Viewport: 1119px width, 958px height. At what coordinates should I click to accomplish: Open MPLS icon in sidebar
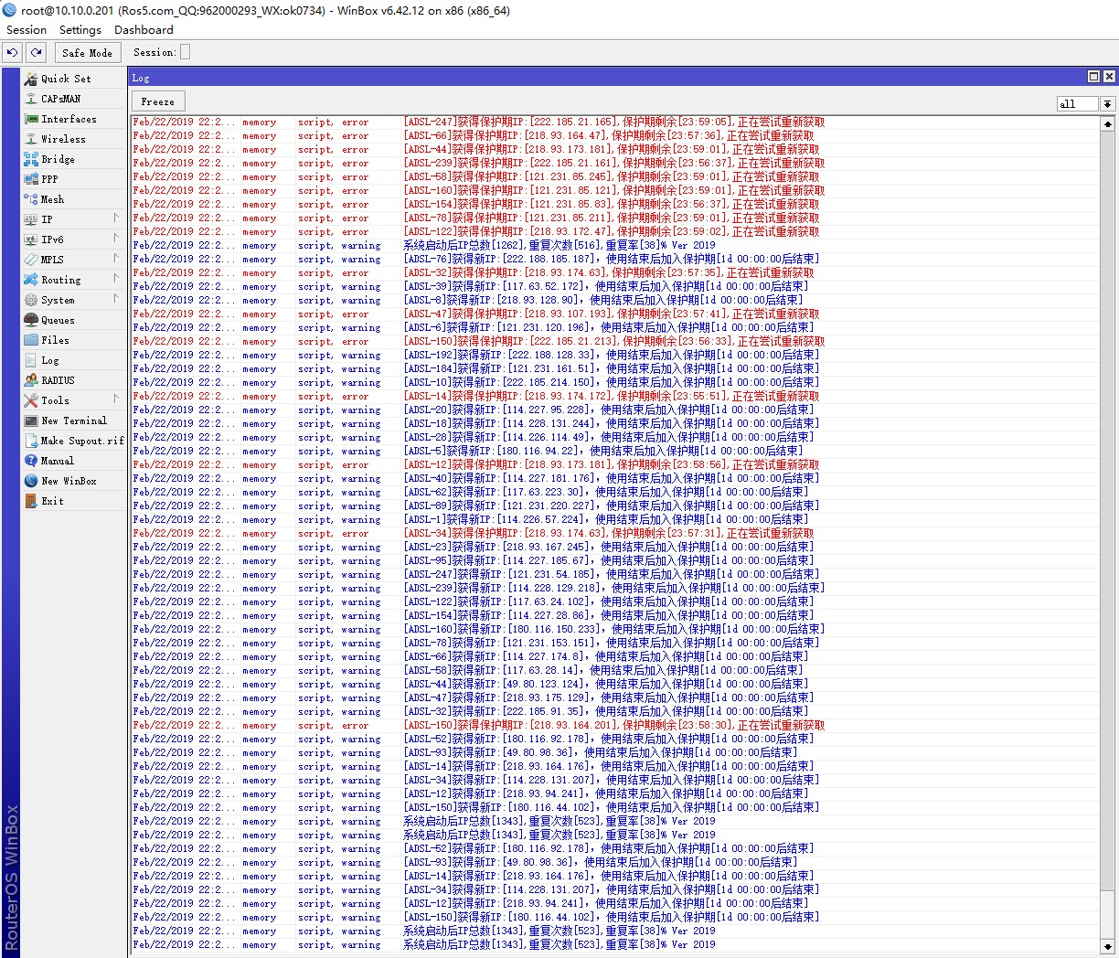coord(31,260)
